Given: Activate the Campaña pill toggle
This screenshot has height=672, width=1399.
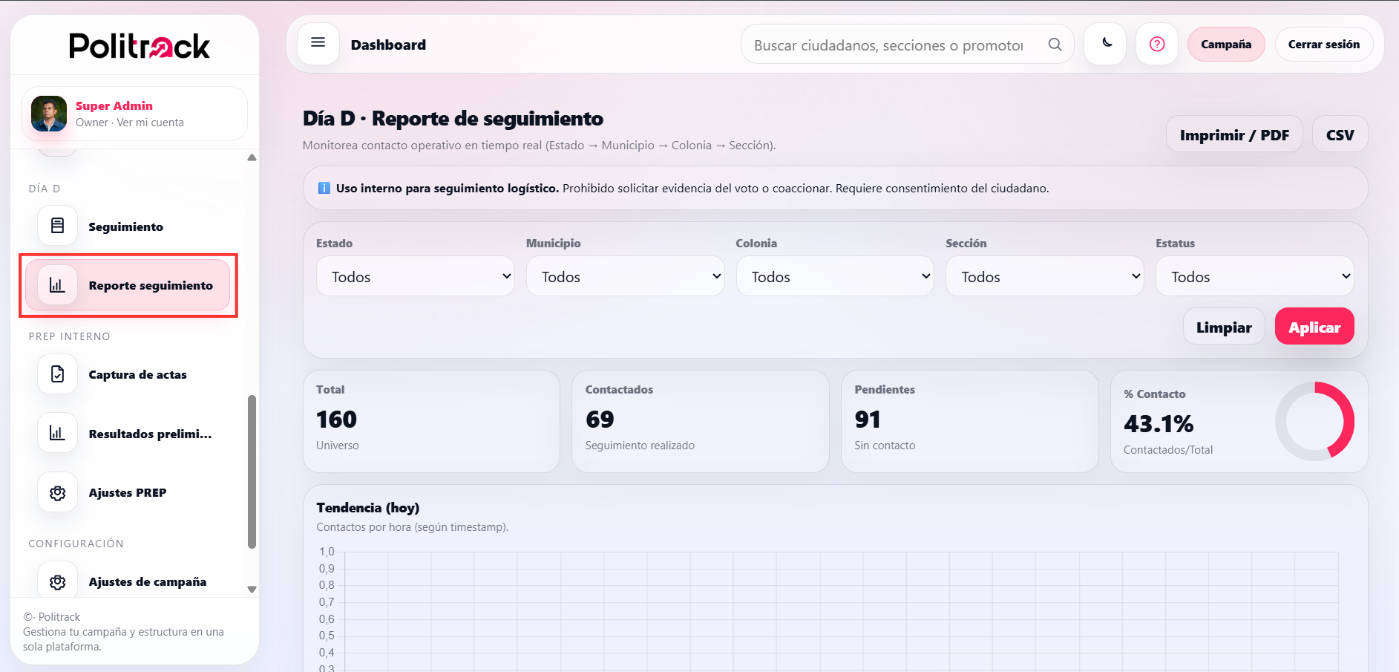Looking at the screenshot, I should coord(1225,44).
